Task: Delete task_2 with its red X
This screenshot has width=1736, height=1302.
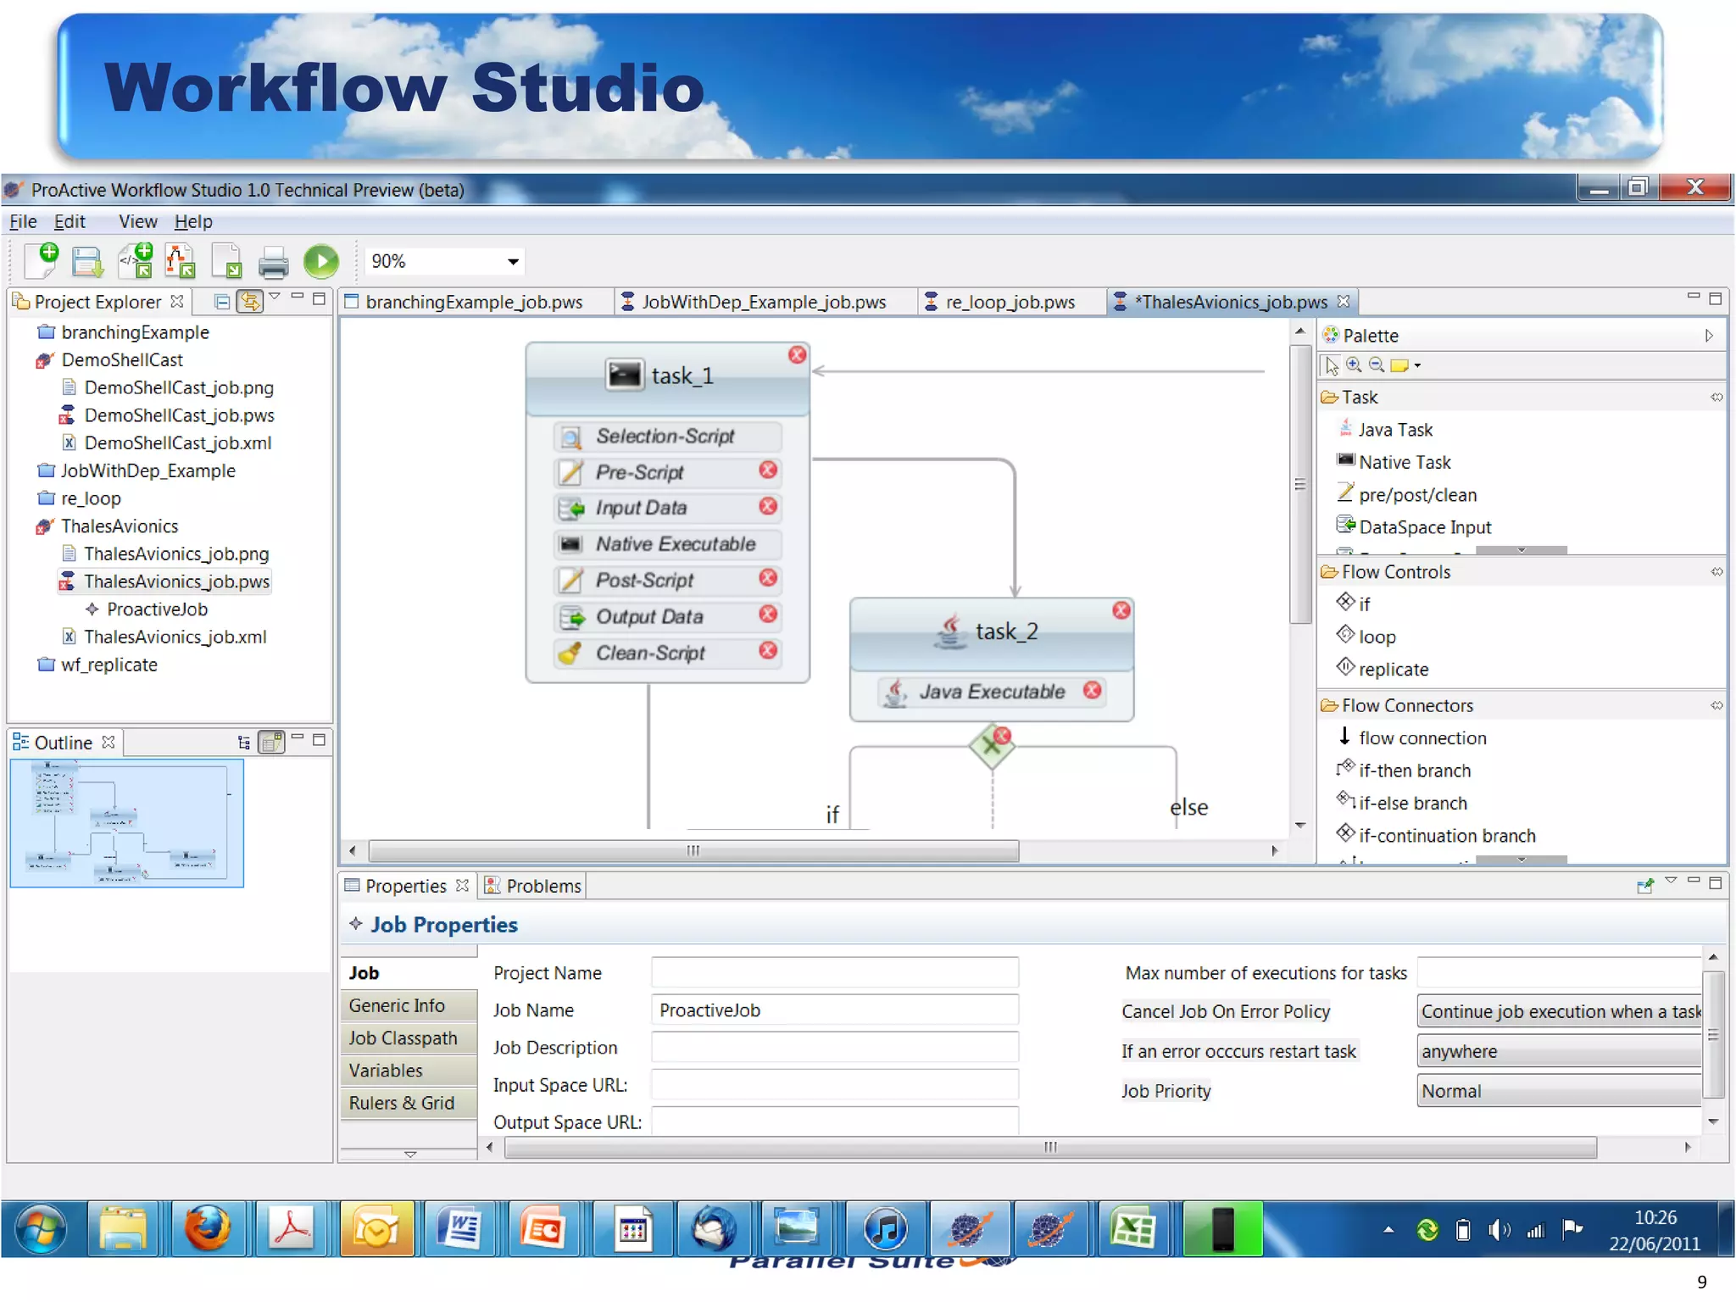Action: (x=1121, y=610)
